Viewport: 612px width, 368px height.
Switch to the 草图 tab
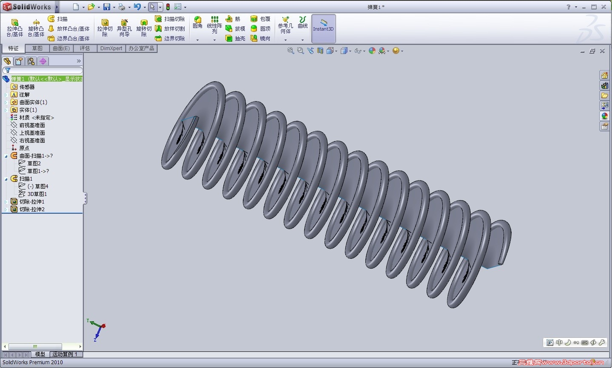[x=37, y=48]
